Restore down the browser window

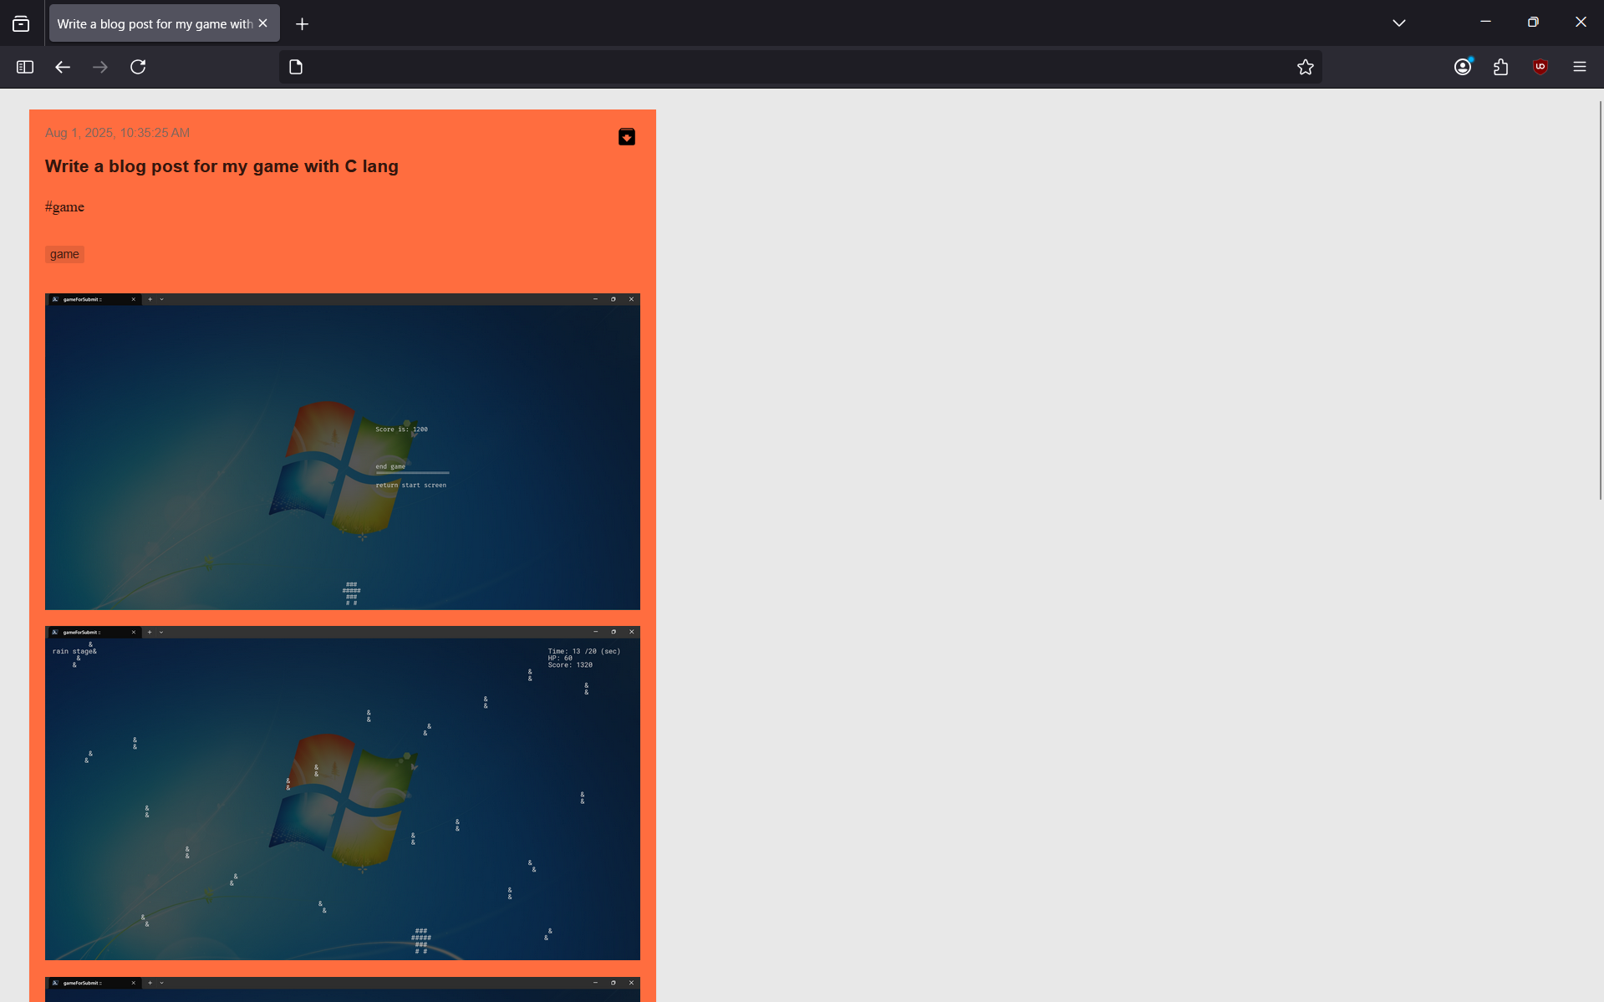(x=1533, y=23)
